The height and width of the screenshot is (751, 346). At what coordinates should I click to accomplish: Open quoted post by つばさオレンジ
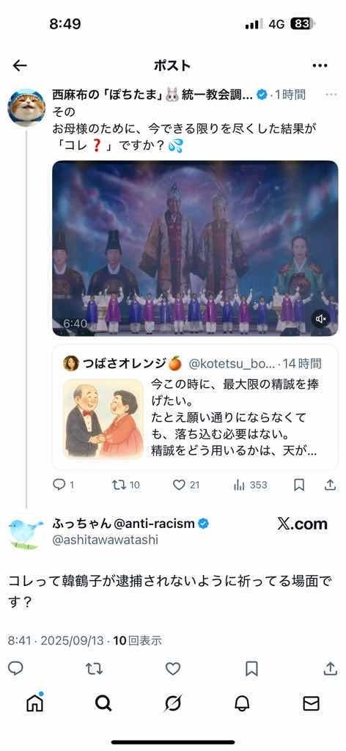click(195, 406)
